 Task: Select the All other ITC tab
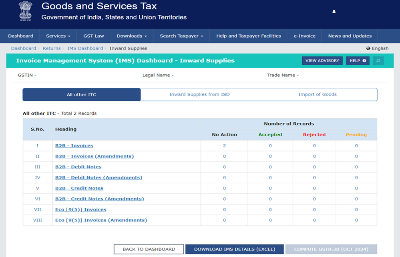point(82,95)
